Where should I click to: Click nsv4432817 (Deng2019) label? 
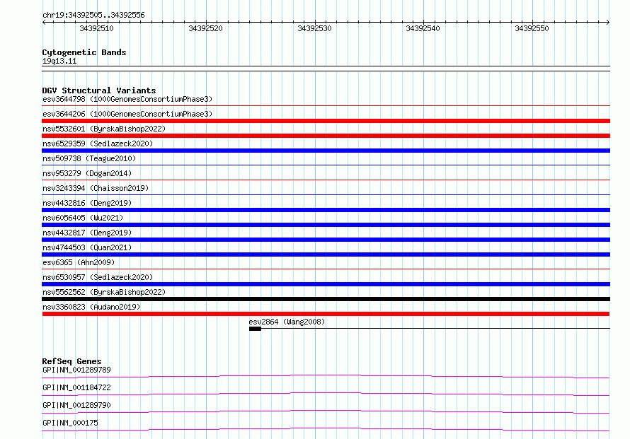pyautogui.click(x=87, y=233)
